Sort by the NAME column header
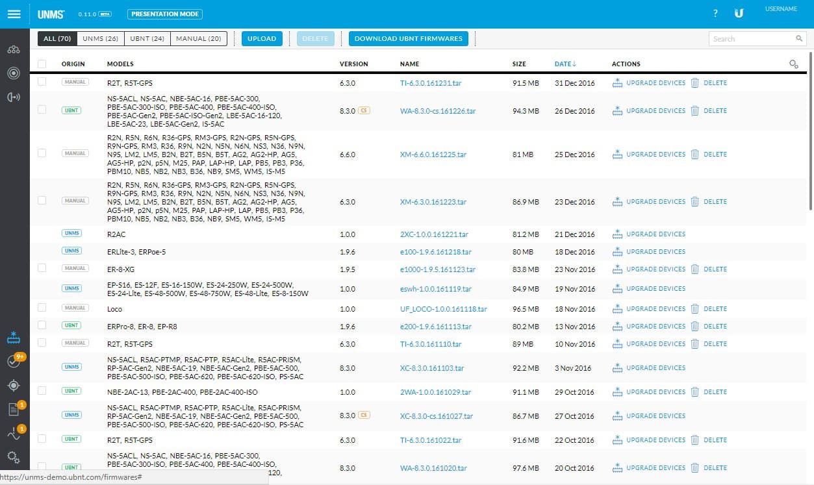 409,64
